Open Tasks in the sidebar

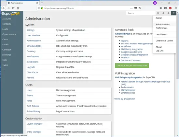click(5, 65)
